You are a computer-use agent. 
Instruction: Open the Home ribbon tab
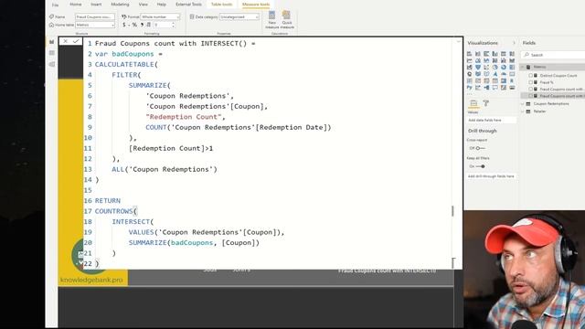point(75,5)
